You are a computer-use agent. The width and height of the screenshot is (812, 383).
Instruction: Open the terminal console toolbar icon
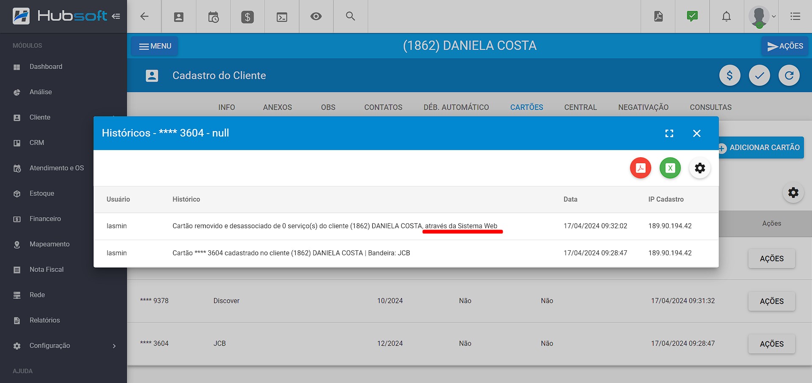tap(281, 17)
